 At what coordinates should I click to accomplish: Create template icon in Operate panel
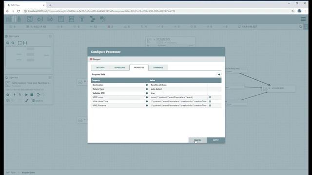point(39,95)
